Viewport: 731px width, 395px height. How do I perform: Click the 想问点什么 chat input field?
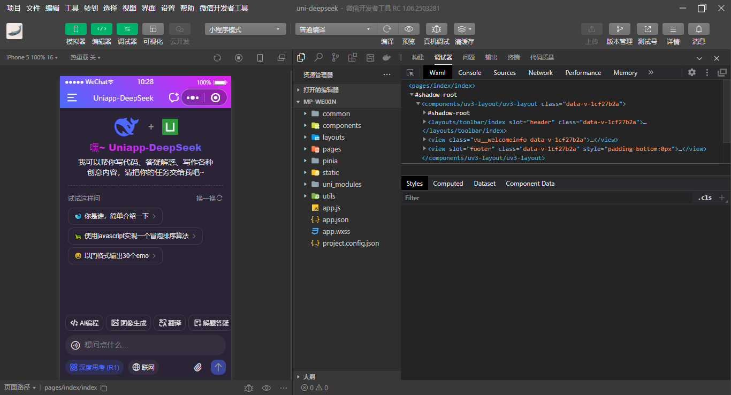[146, 345]
